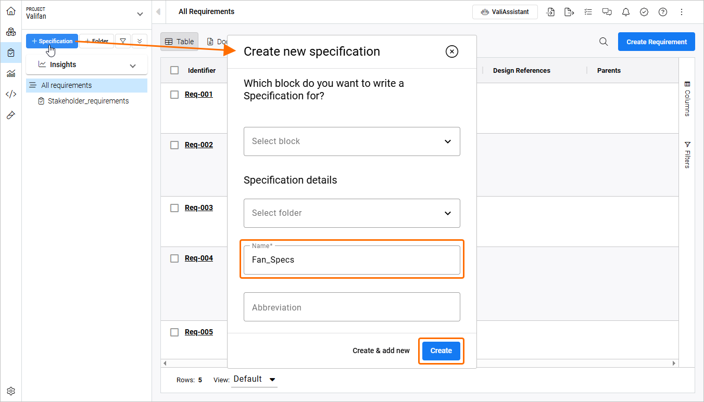Click the Abbreviation input field
This screenshot has width=704, height=402.
352,307
